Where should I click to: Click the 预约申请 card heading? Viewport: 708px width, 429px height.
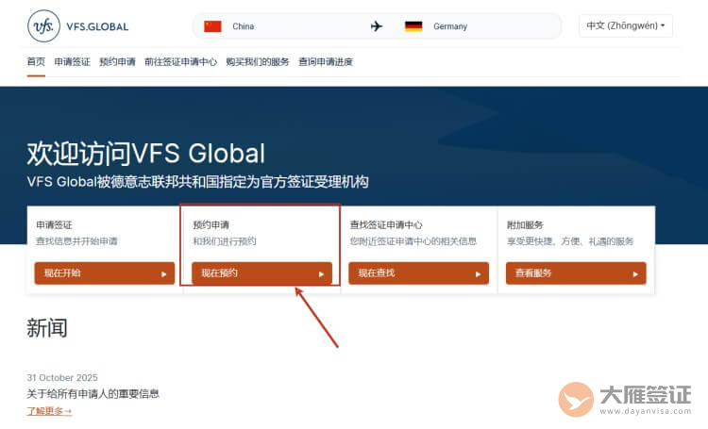click(x=211, y=224)
